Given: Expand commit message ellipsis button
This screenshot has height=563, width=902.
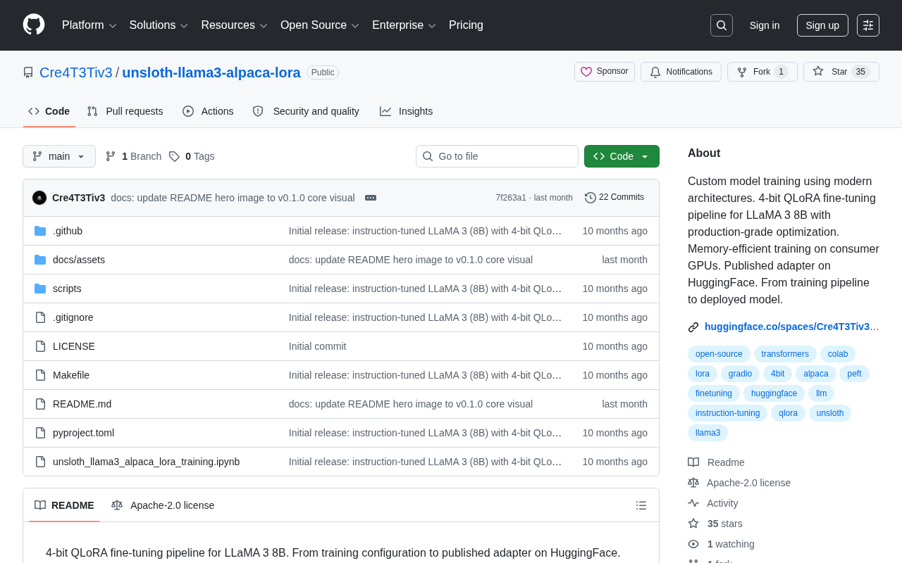Looking at the screenshot, I should (371, 198).
